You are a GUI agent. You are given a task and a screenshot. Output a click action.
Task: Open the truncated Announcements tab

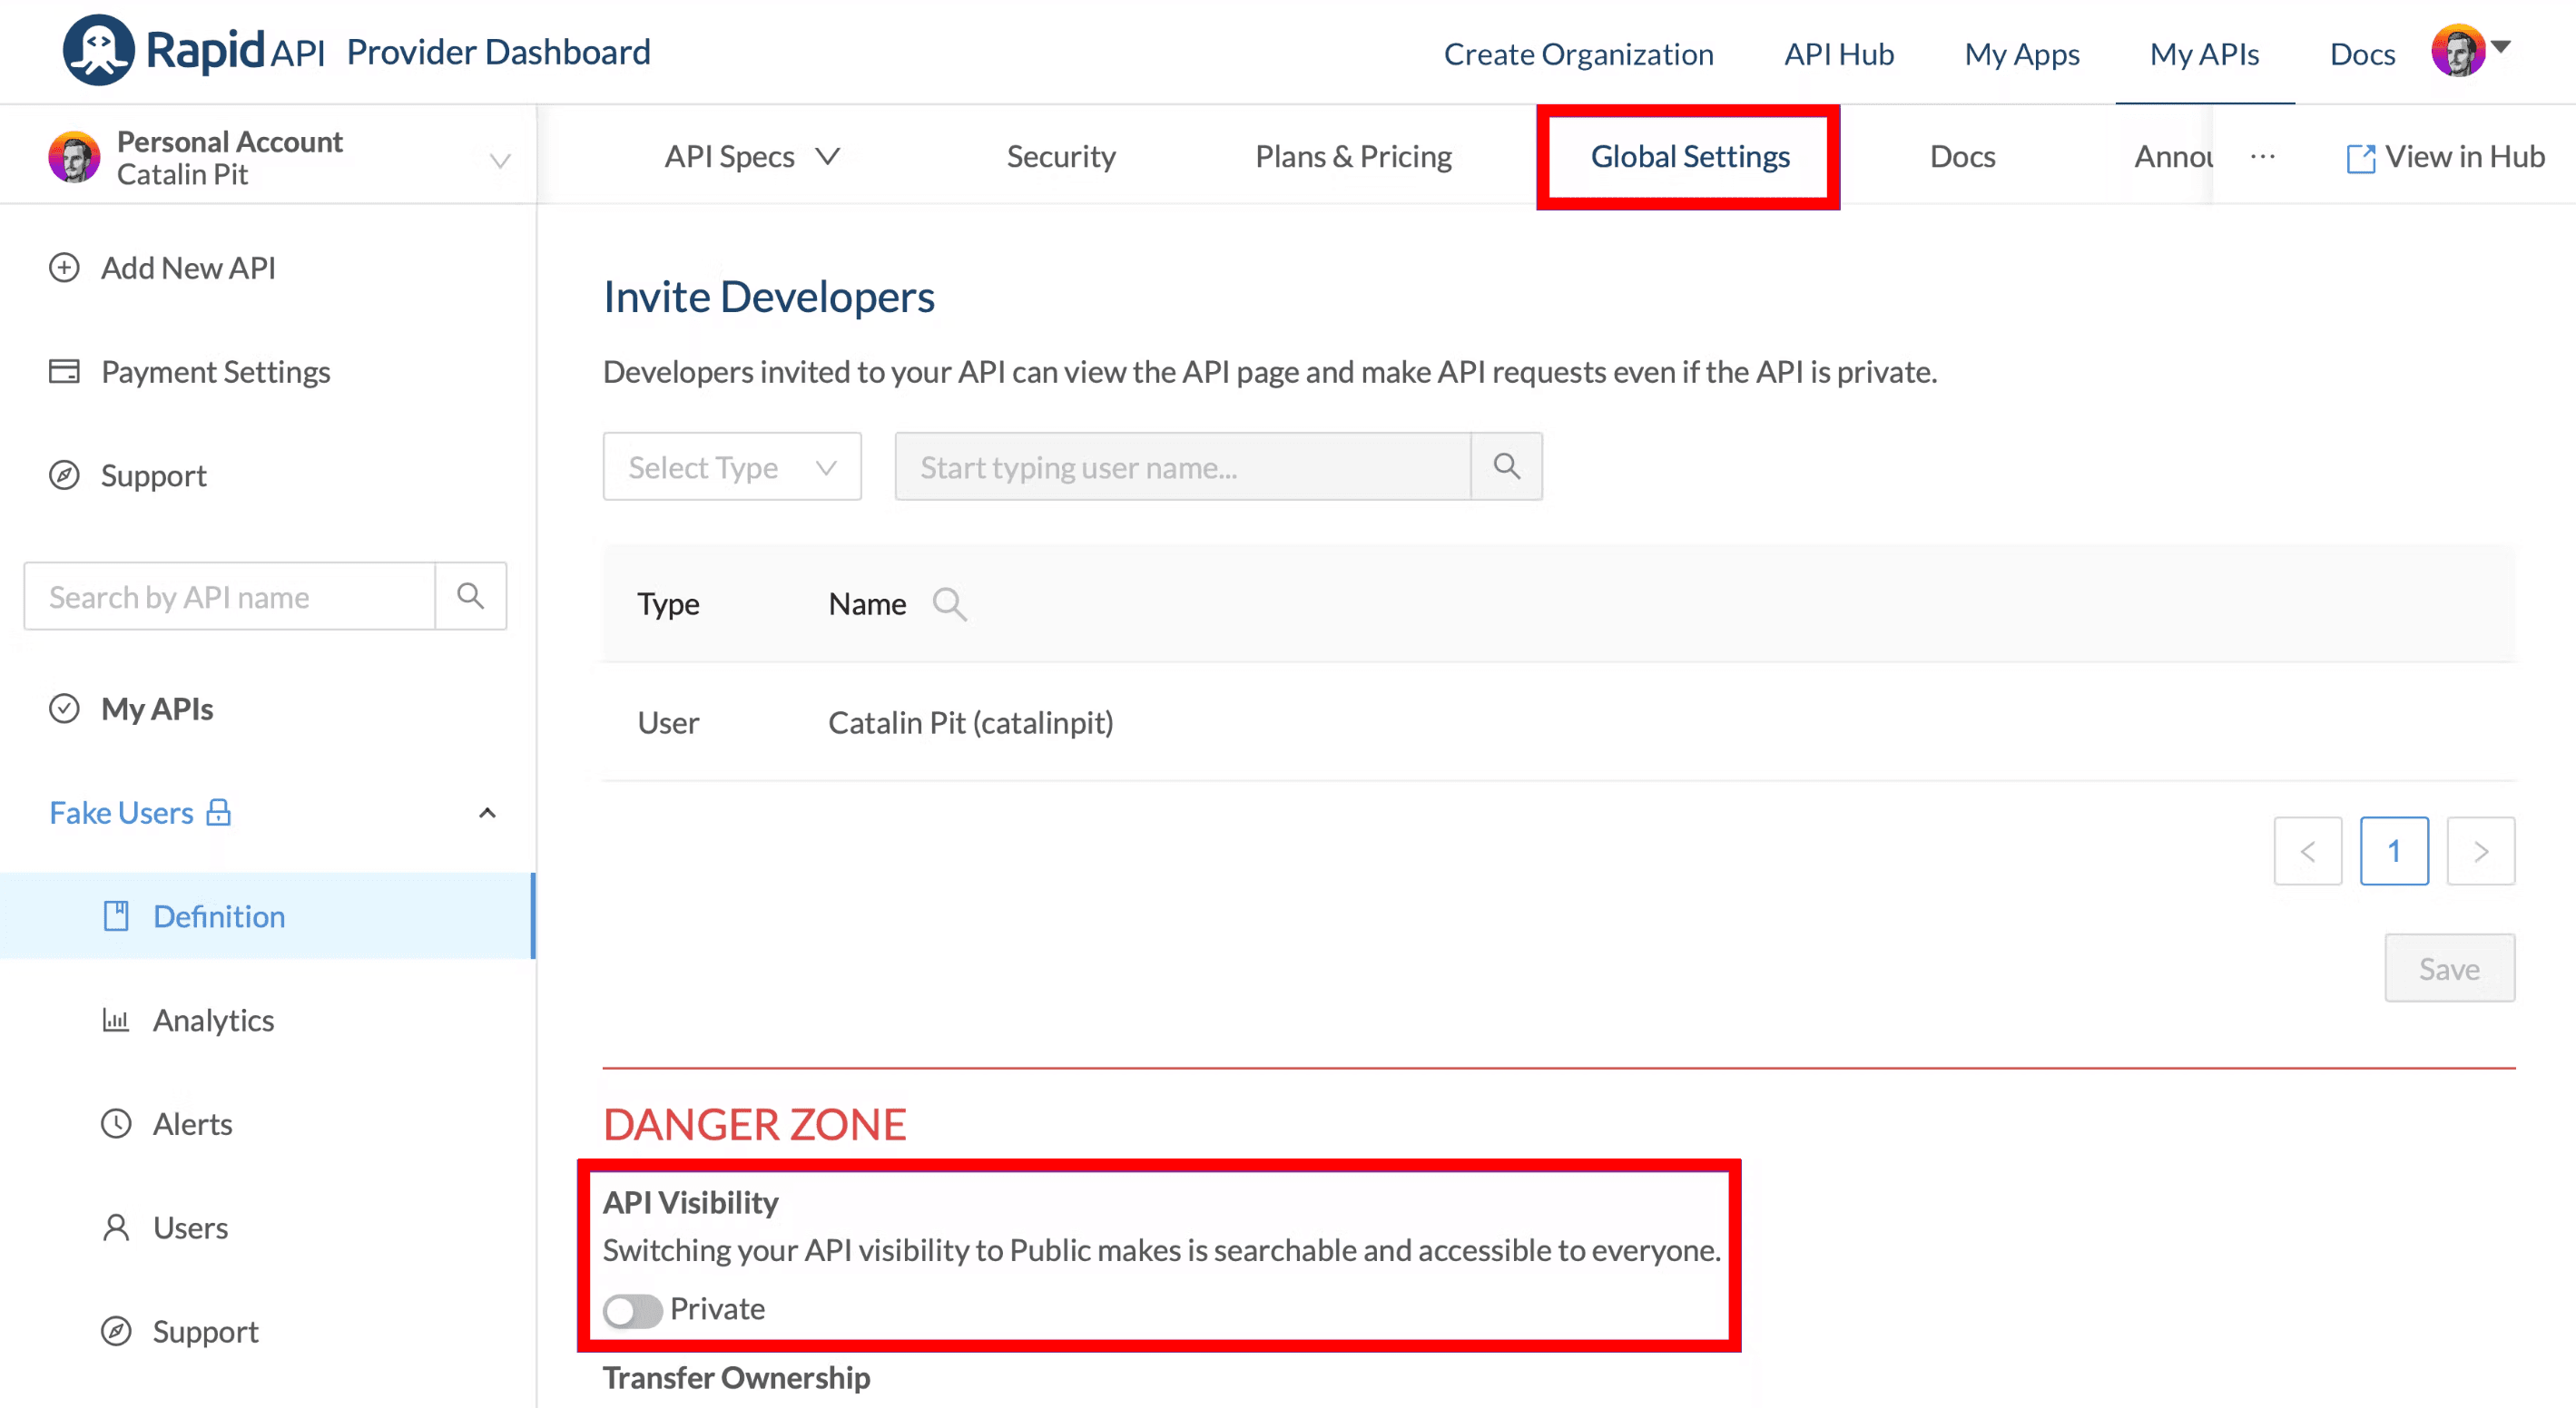(2173, 156)
